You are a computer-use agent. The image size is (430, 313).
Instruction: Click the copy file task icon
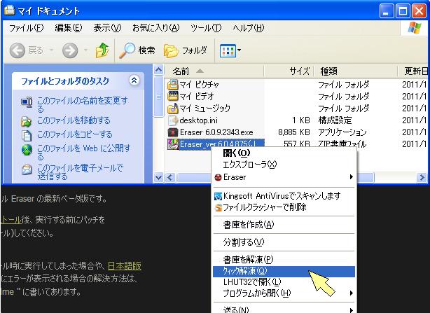click(27, 135)
